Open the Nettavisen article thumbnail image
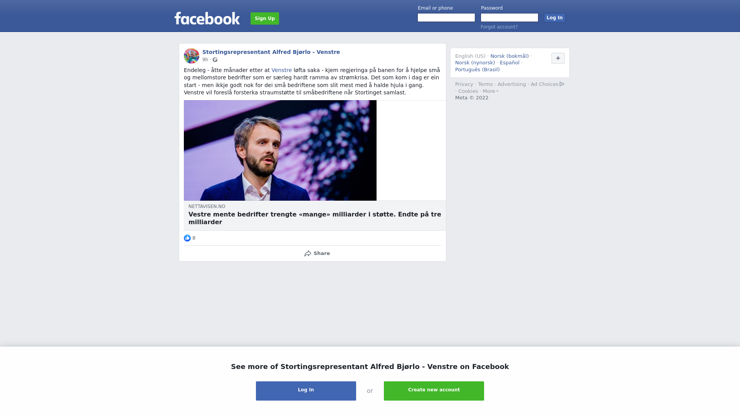The image size is (740, 416). [280, 150]
